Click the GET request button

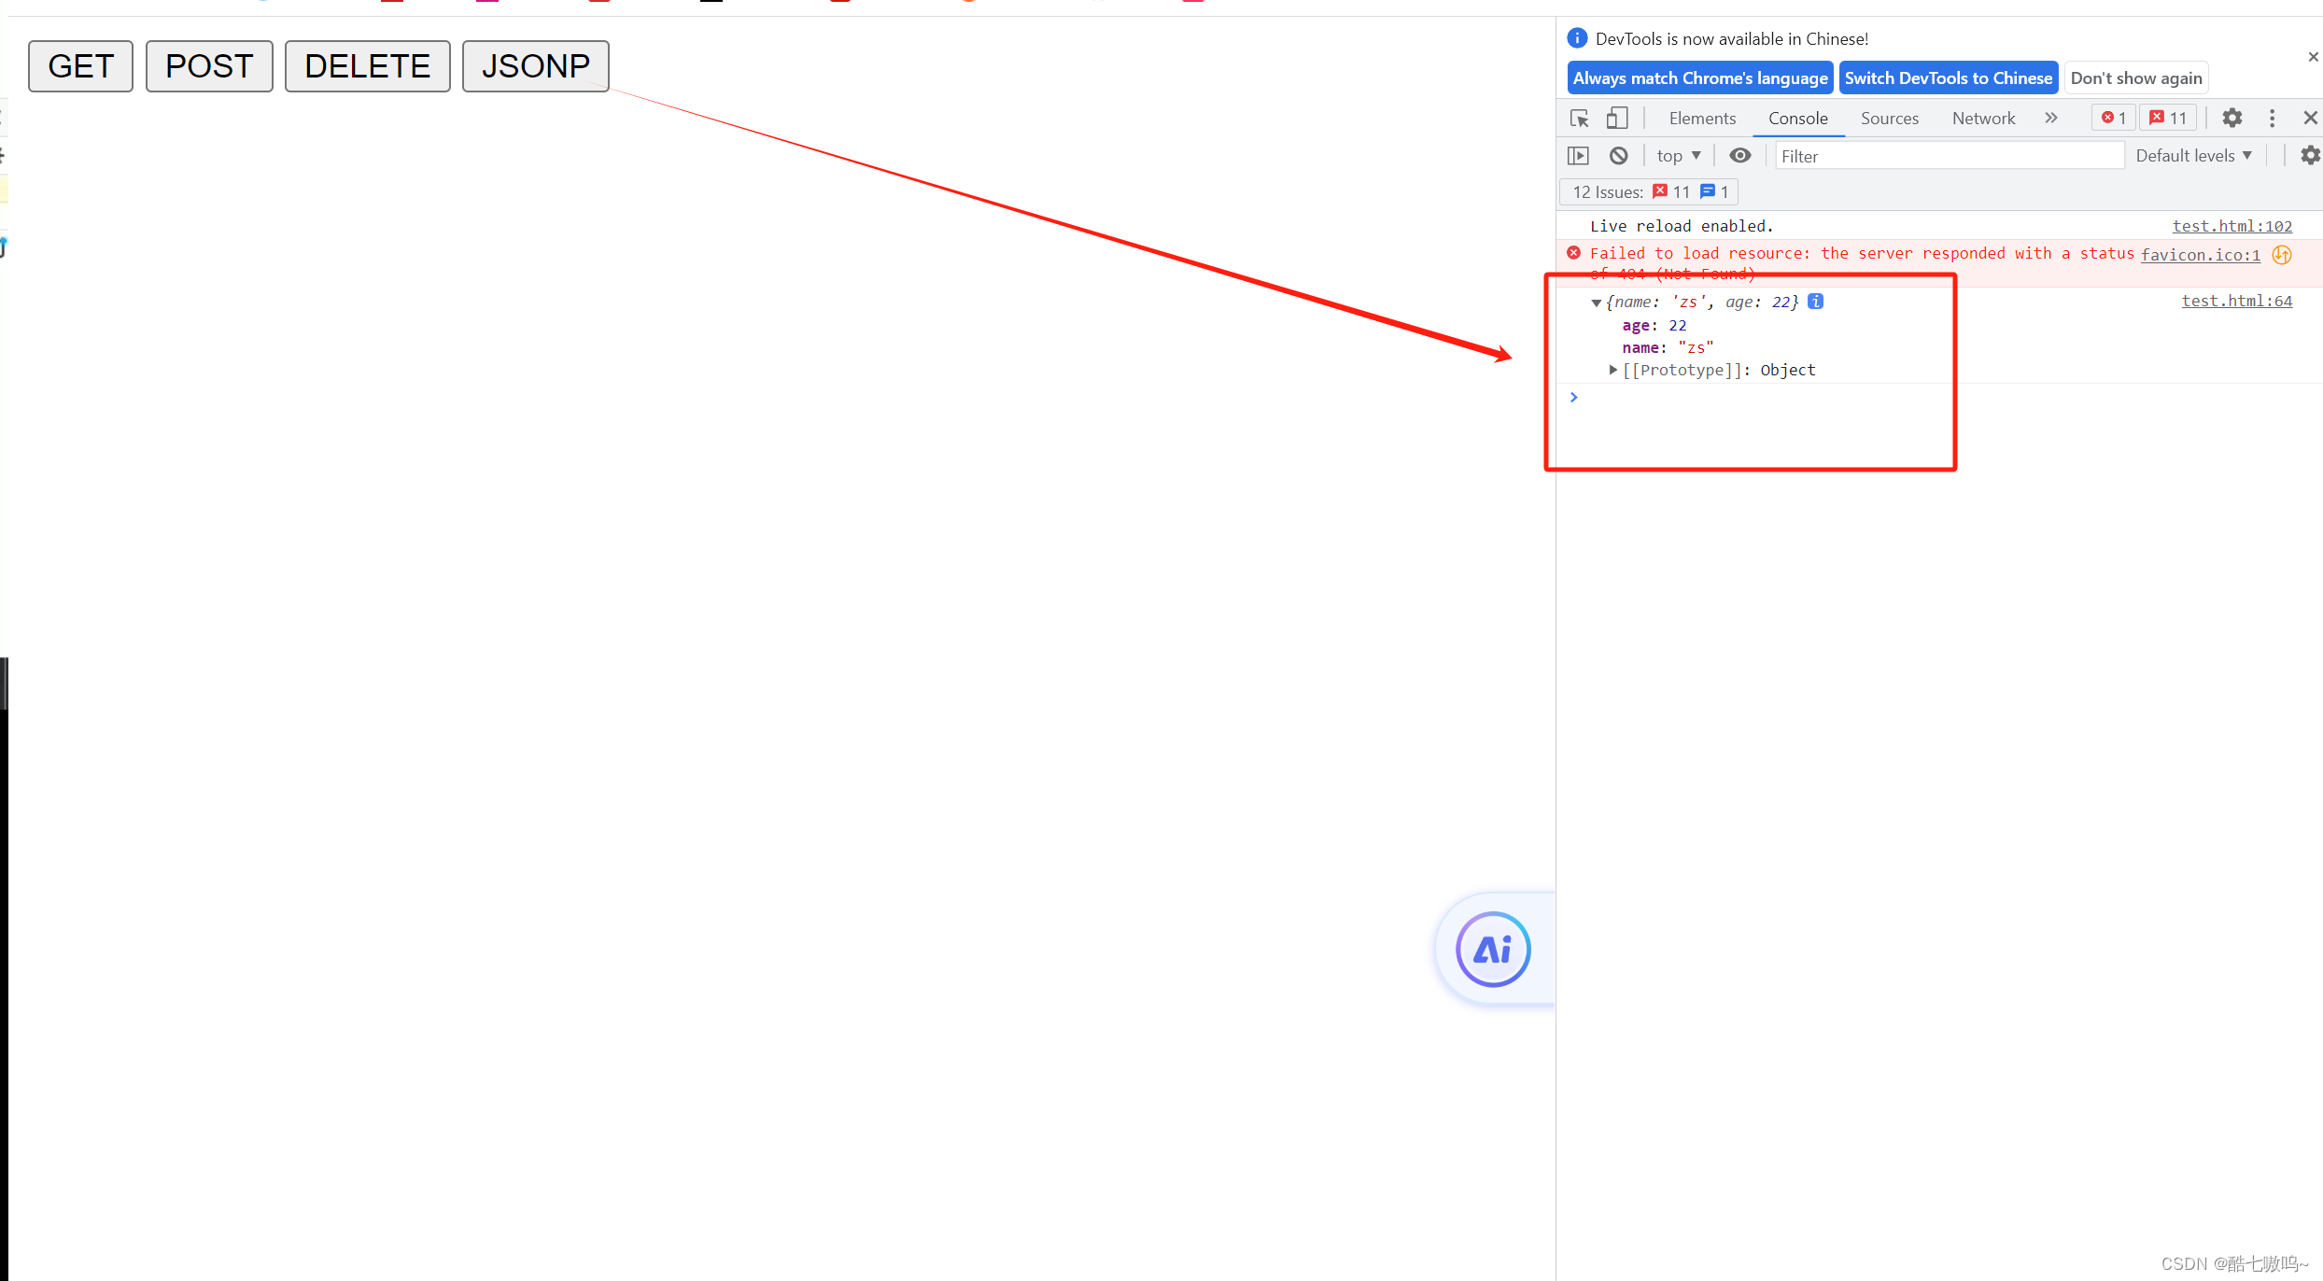click(x=80, y=64)
